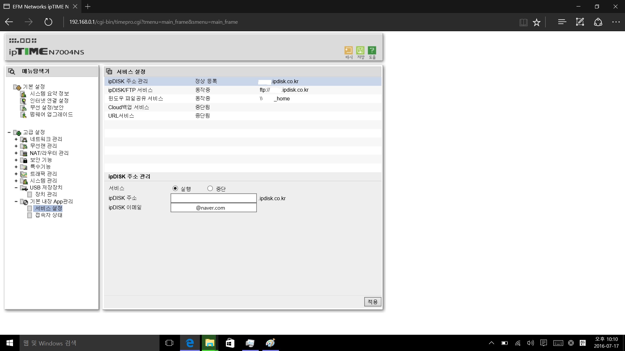Open the Windows Store taskbar icon
The width and height of the screenshot is (625, 351).
click(x=230, y=343)
